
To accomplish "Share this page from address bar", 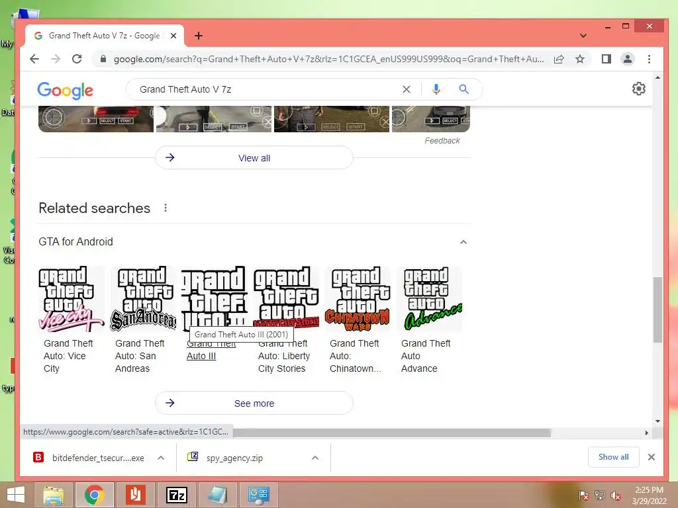I will (x=559, y=59).
